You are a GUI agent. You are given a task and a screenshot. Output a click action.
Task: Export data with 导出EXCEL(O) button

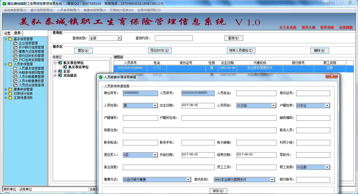(x=160, y=50)
